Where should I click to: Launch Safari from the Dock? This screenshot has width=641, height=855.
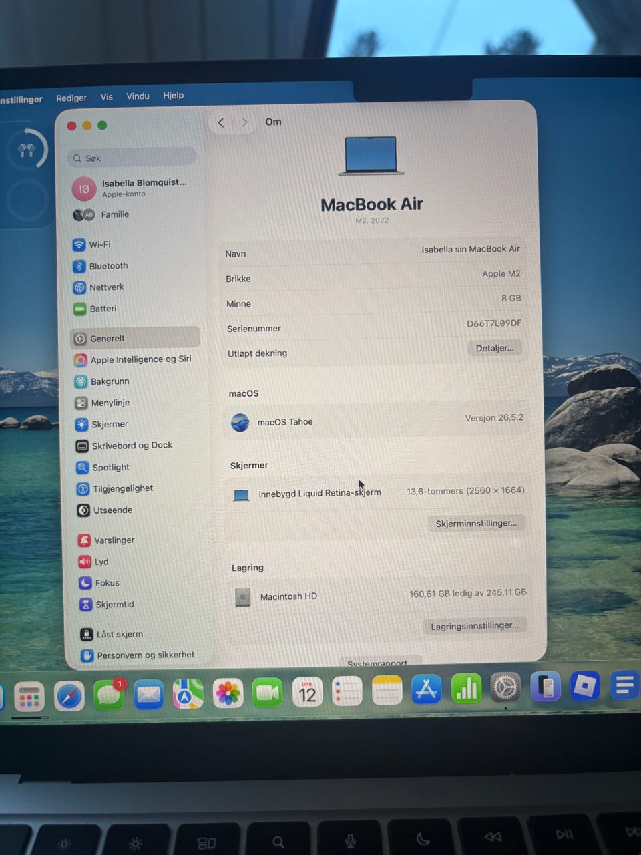tap(69, 696)
